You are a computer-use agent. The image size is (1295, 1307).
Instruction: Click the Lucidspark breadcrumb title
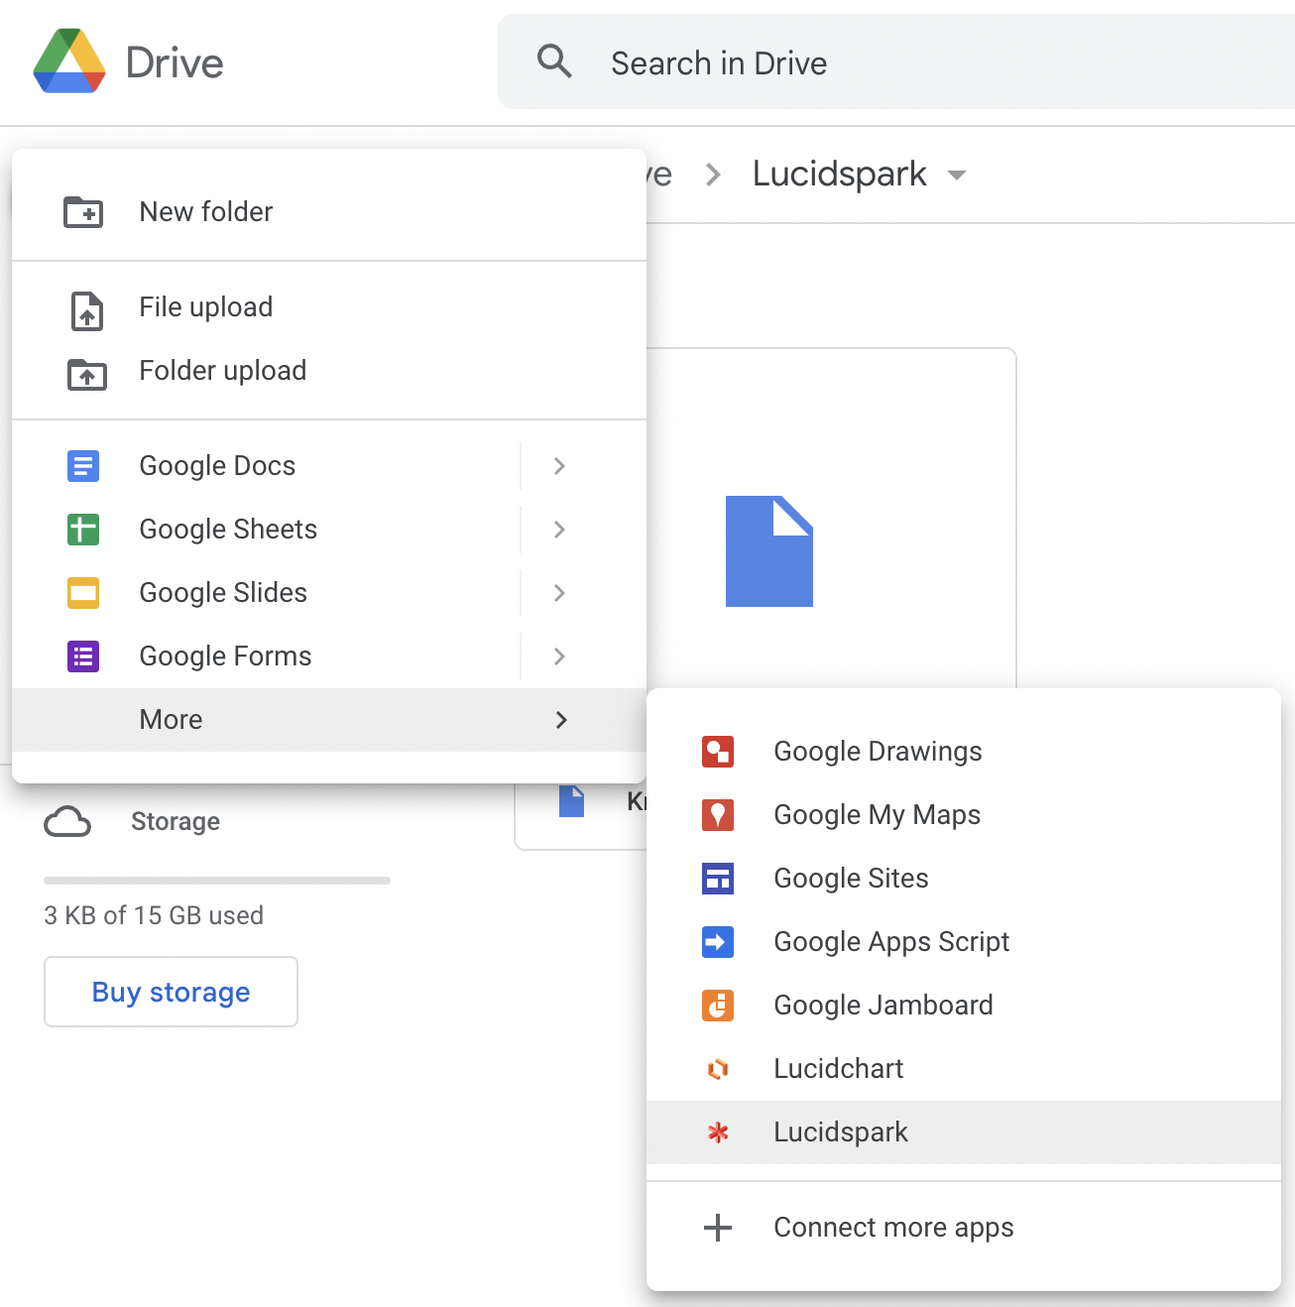click(840, 175)
